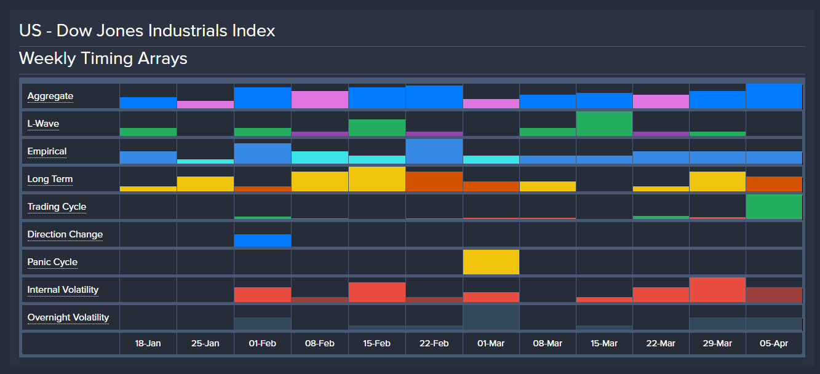Click the "Weekly Timing Arrays" heading
This screenshot has width=820, height=374.
(103, 58)
